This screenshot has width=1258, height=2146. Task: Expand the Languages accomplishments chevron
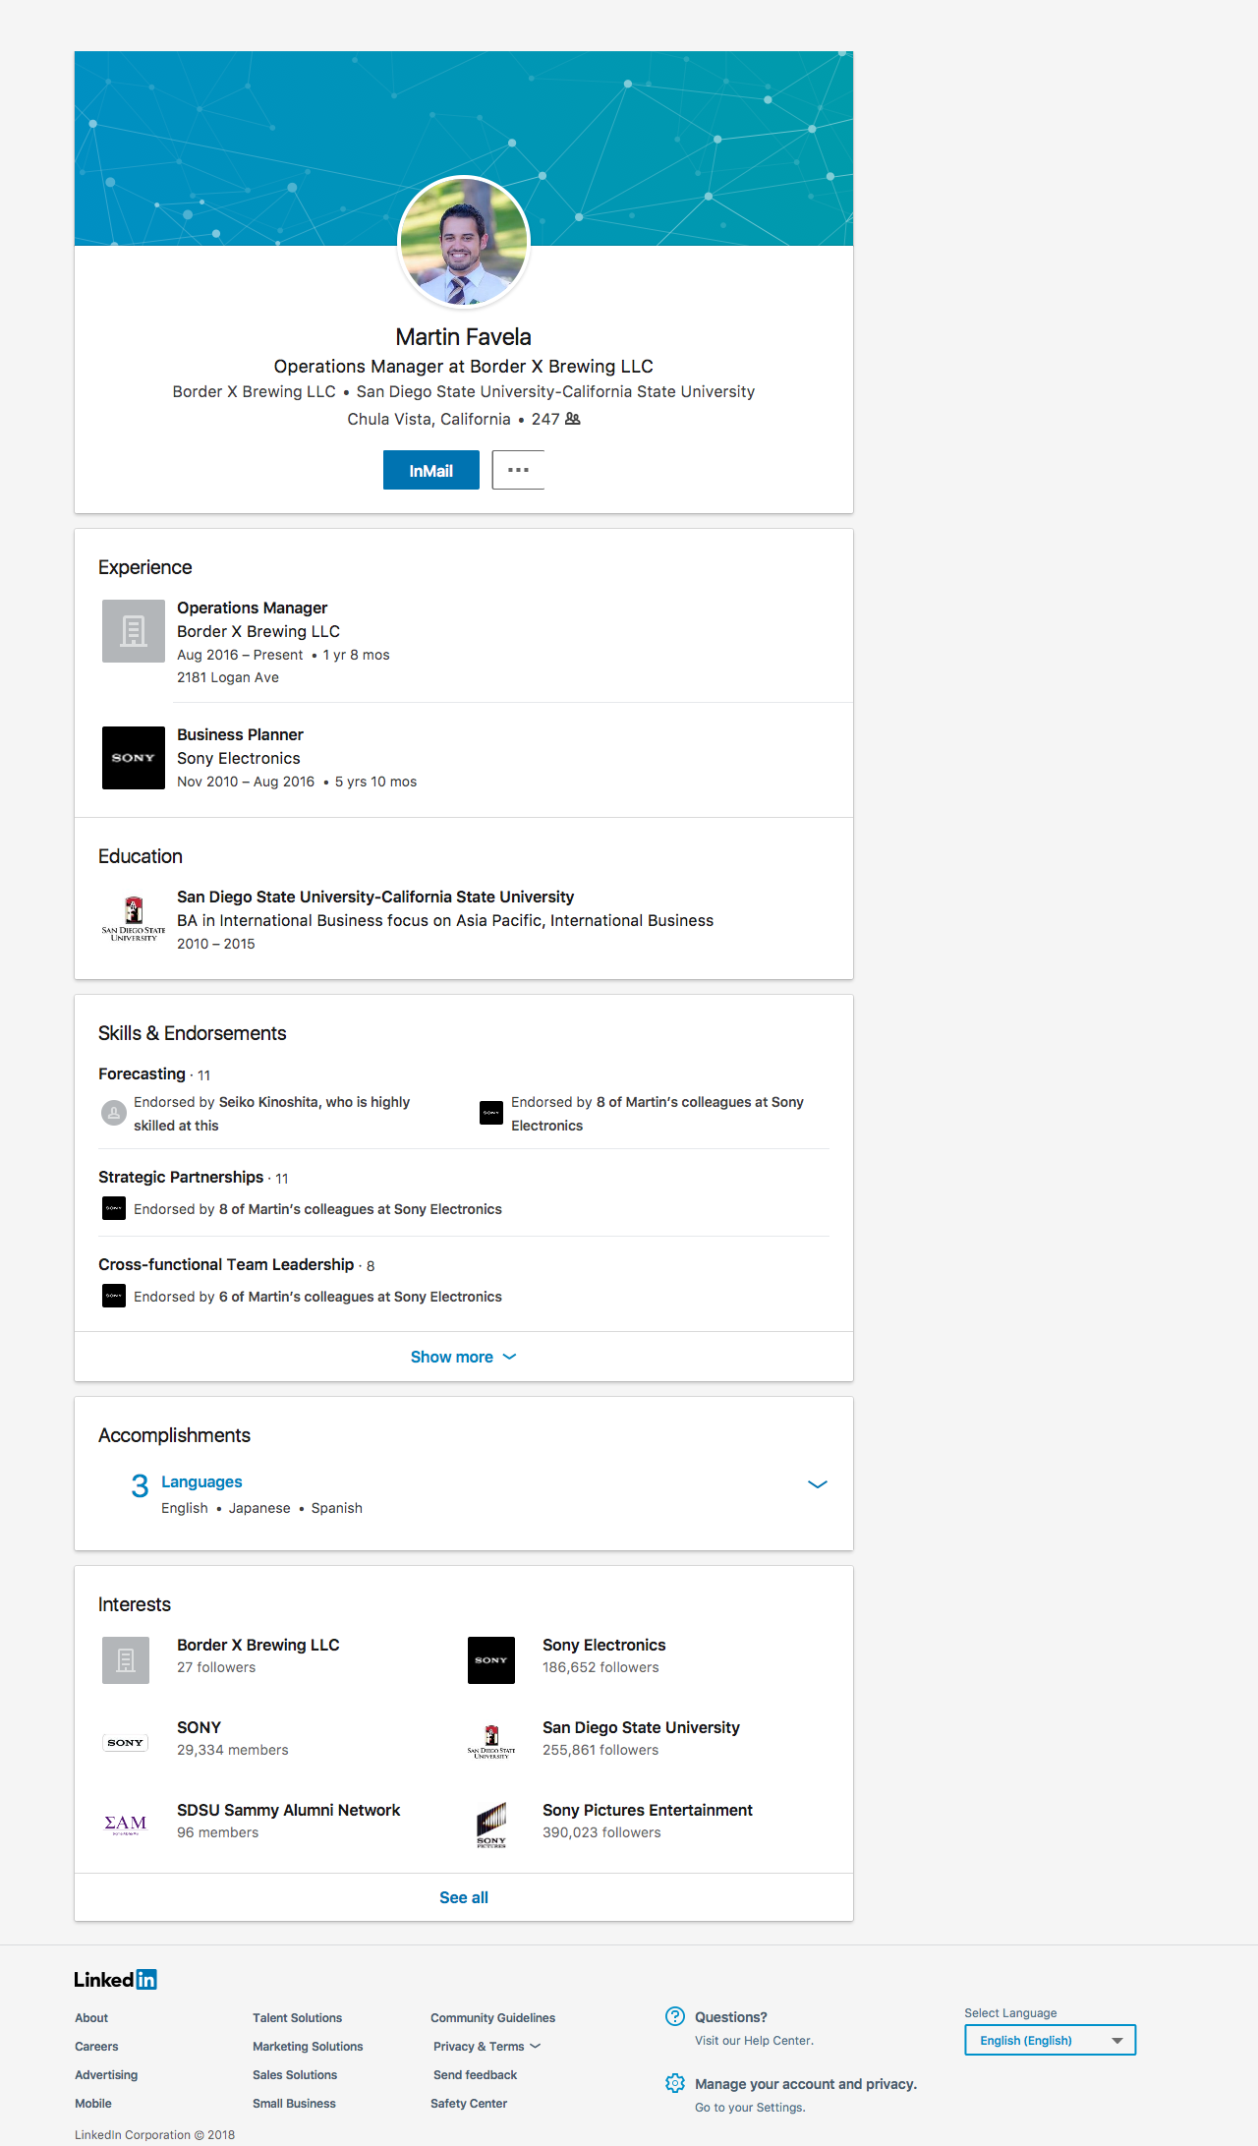coord(817,1484)
